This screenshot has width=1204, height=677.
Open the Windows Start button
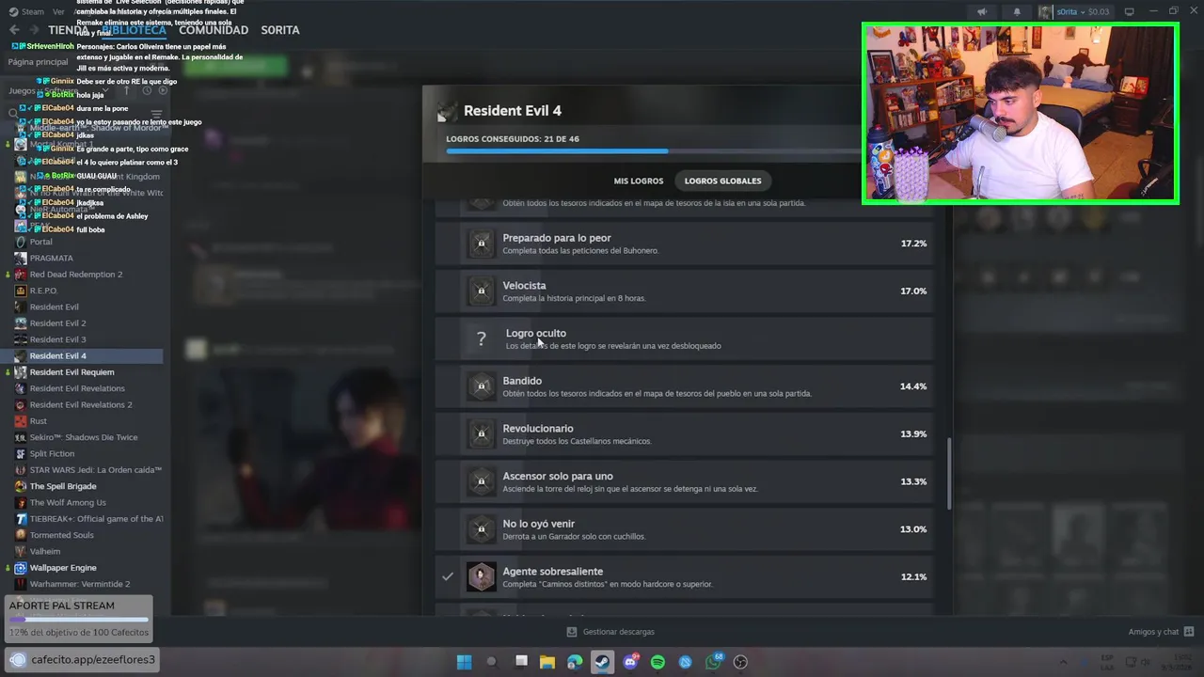click(x=464, y=662)
